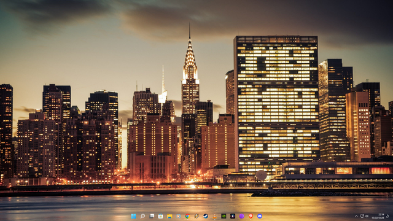Expand hidden system tray icons chevron
Viewport: 393px width, 221px height.
(356, 216)
